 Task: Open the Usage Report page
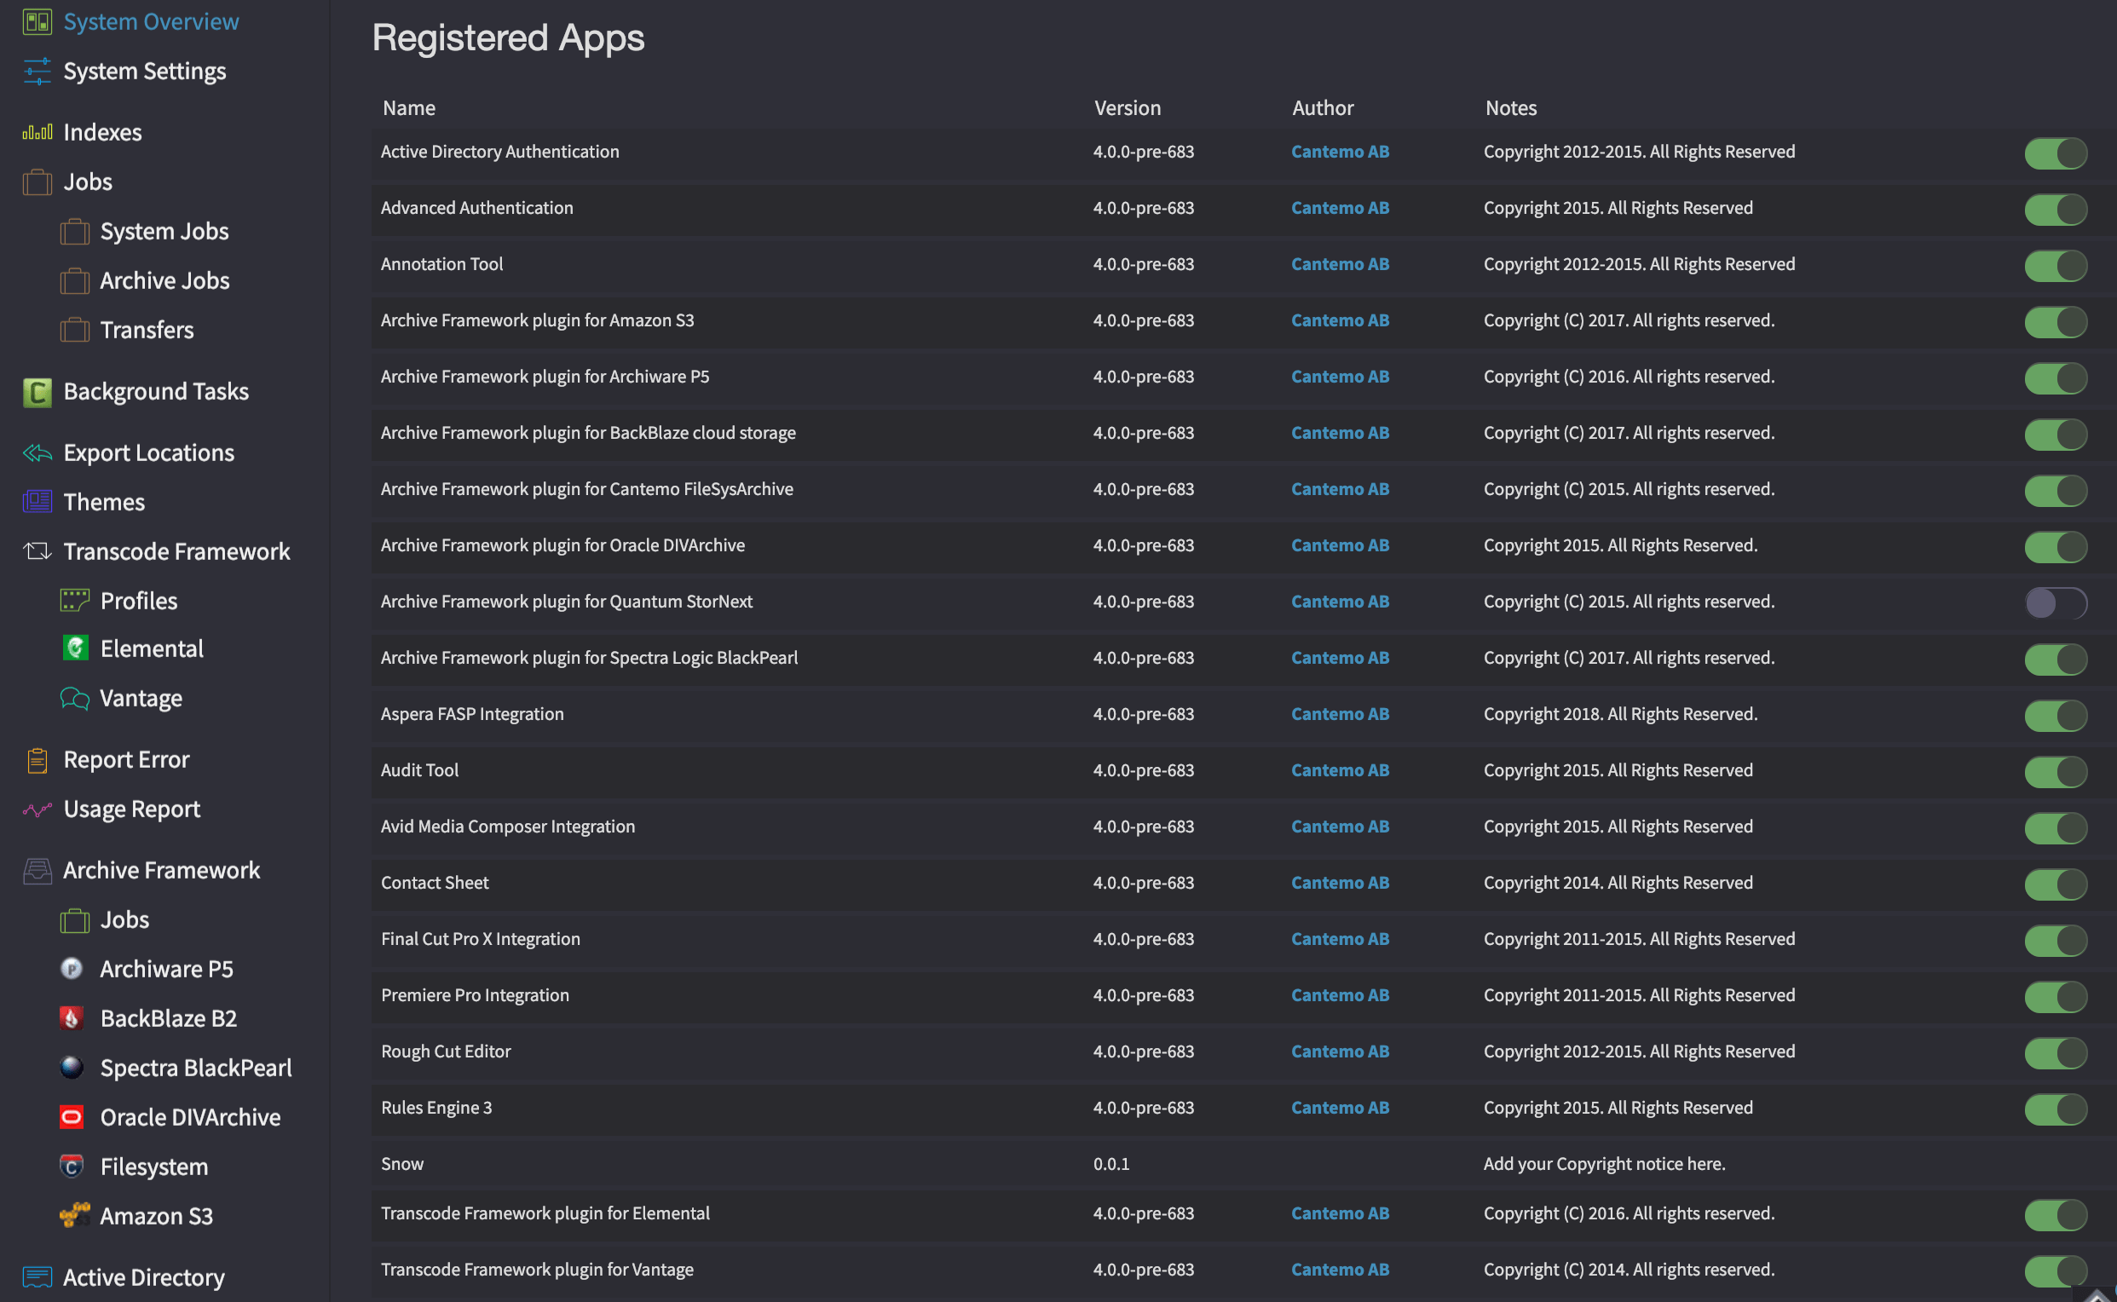point(130,809)
